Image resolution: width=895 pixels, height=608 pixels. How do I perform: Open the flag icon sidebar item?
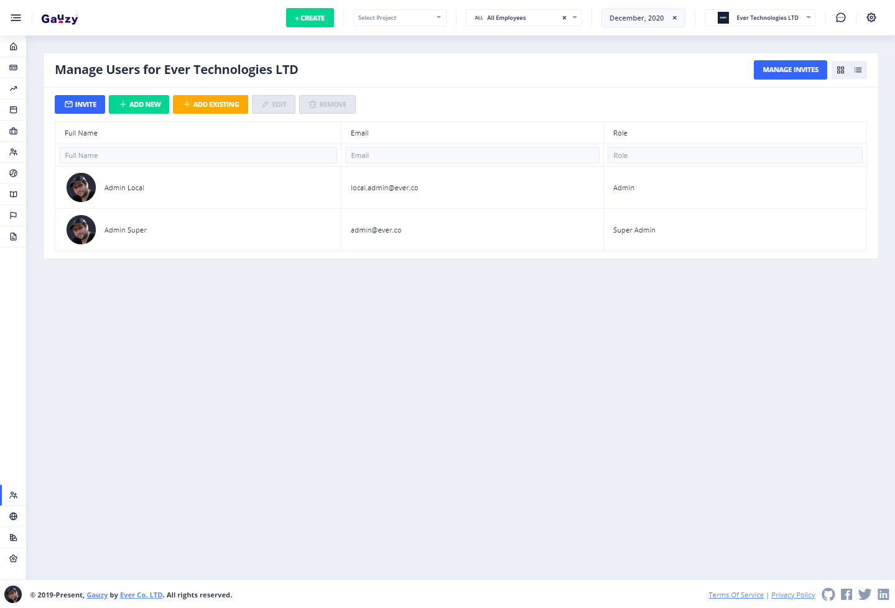coord(13,216)
